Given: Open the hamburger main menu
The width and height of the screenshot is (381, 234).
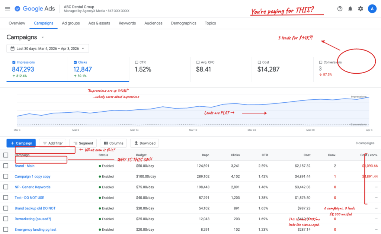Looking at the screenshot, I should [x=7, y=9].
